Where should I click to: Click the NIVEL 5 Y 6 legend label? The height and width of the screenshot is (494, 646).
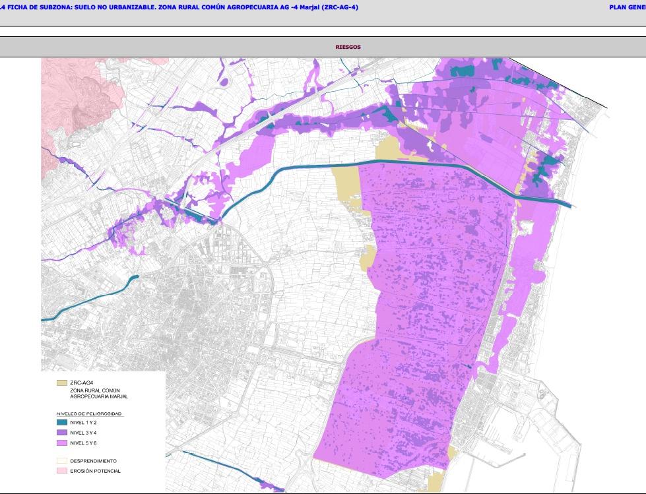click(x=83, y=443)
